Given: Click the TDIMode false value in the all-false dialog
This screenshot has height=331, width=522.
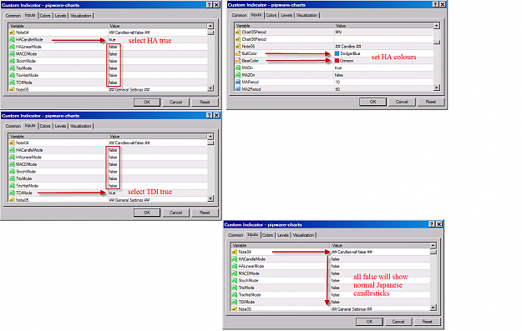Looking at the screenshot, I should [x=336, y=302].
